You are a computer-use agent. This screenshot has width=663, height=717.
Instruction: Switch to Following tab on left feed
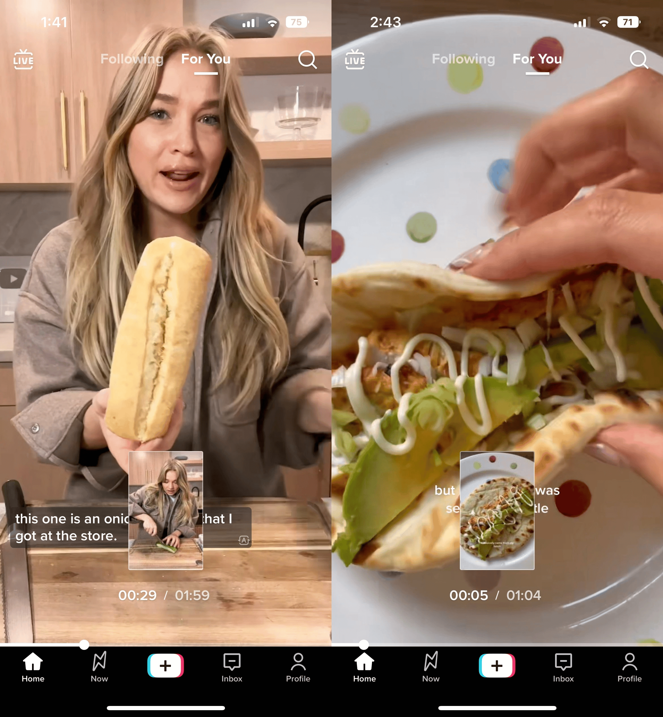tap(131, 59)
